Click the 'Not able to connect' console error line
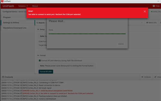161x101 pixels. (x=58, y=93)
